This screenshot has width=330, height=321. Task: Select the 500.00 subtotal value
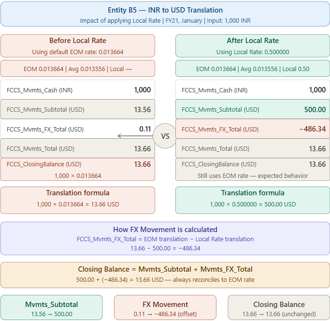315,110
